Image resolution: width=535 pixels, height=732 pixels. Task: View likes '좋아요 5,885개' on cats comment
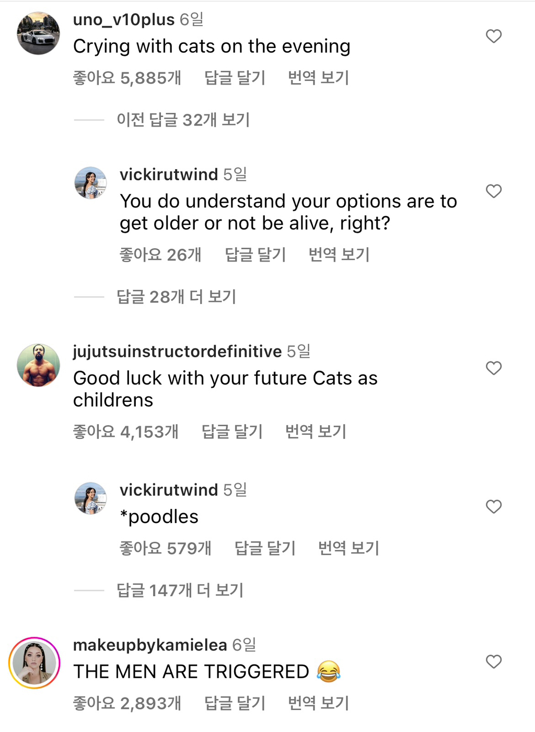click(127, 78)
